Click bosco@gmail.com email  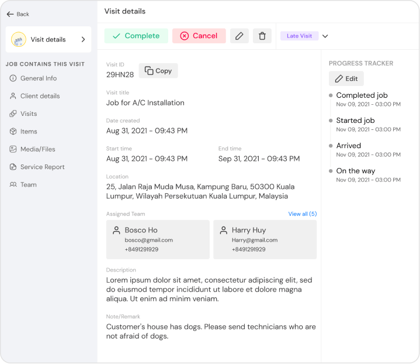click(148, 240)
